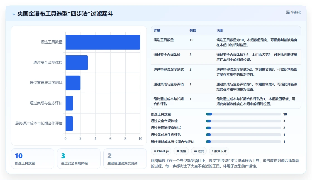This screenshot has width=312, height=180.
Task: Click the 数据卡片 tag chip
Action: (219, 151)
